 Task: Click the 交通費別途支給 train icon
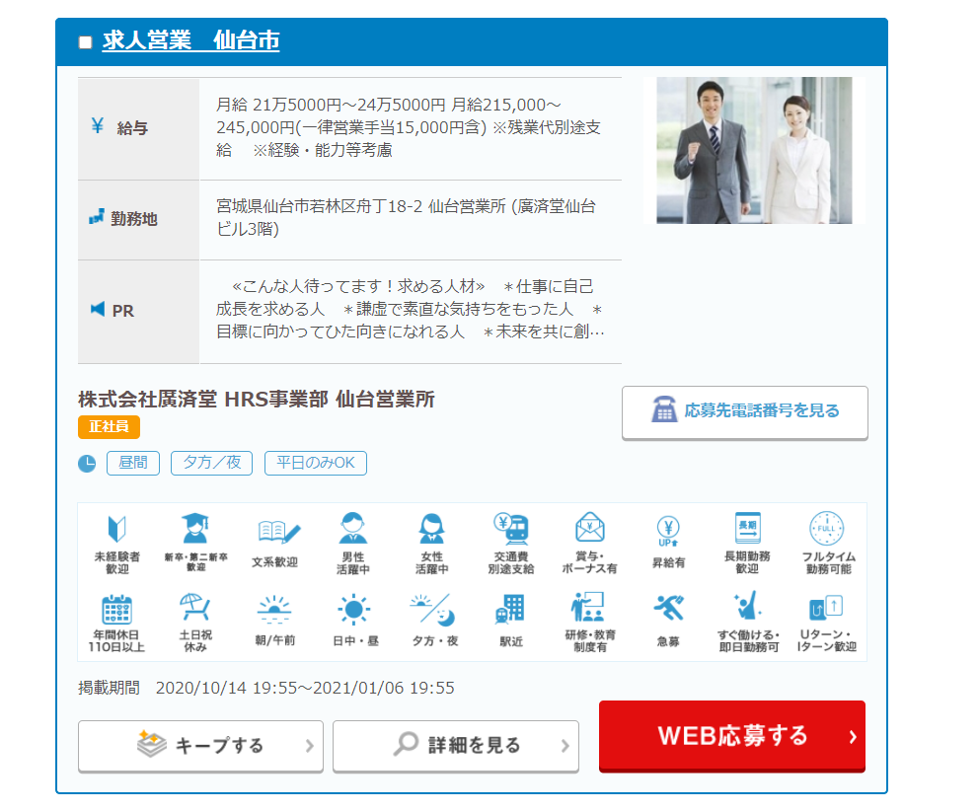511,528
